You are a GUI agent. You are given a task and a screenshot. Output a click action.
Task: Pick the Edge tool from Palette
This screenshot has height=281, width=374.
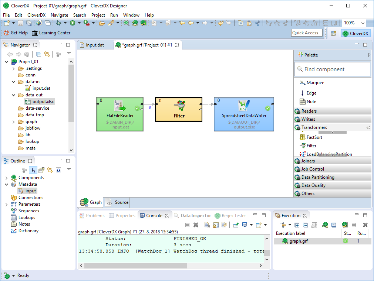pos(311,93)
